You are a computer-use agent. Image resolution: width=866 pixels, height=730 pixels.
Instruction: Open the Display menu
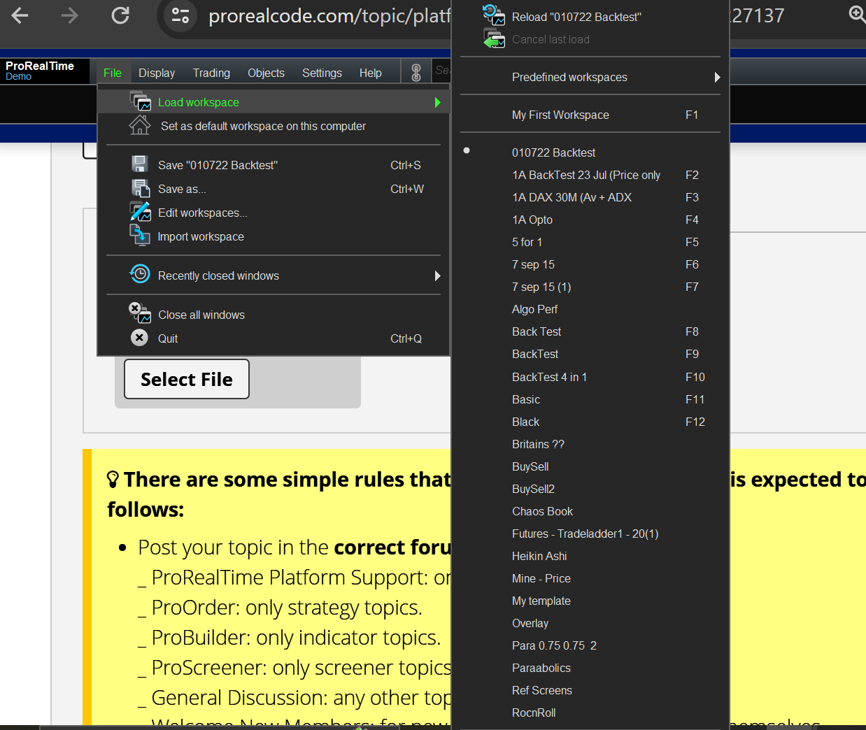157,73
